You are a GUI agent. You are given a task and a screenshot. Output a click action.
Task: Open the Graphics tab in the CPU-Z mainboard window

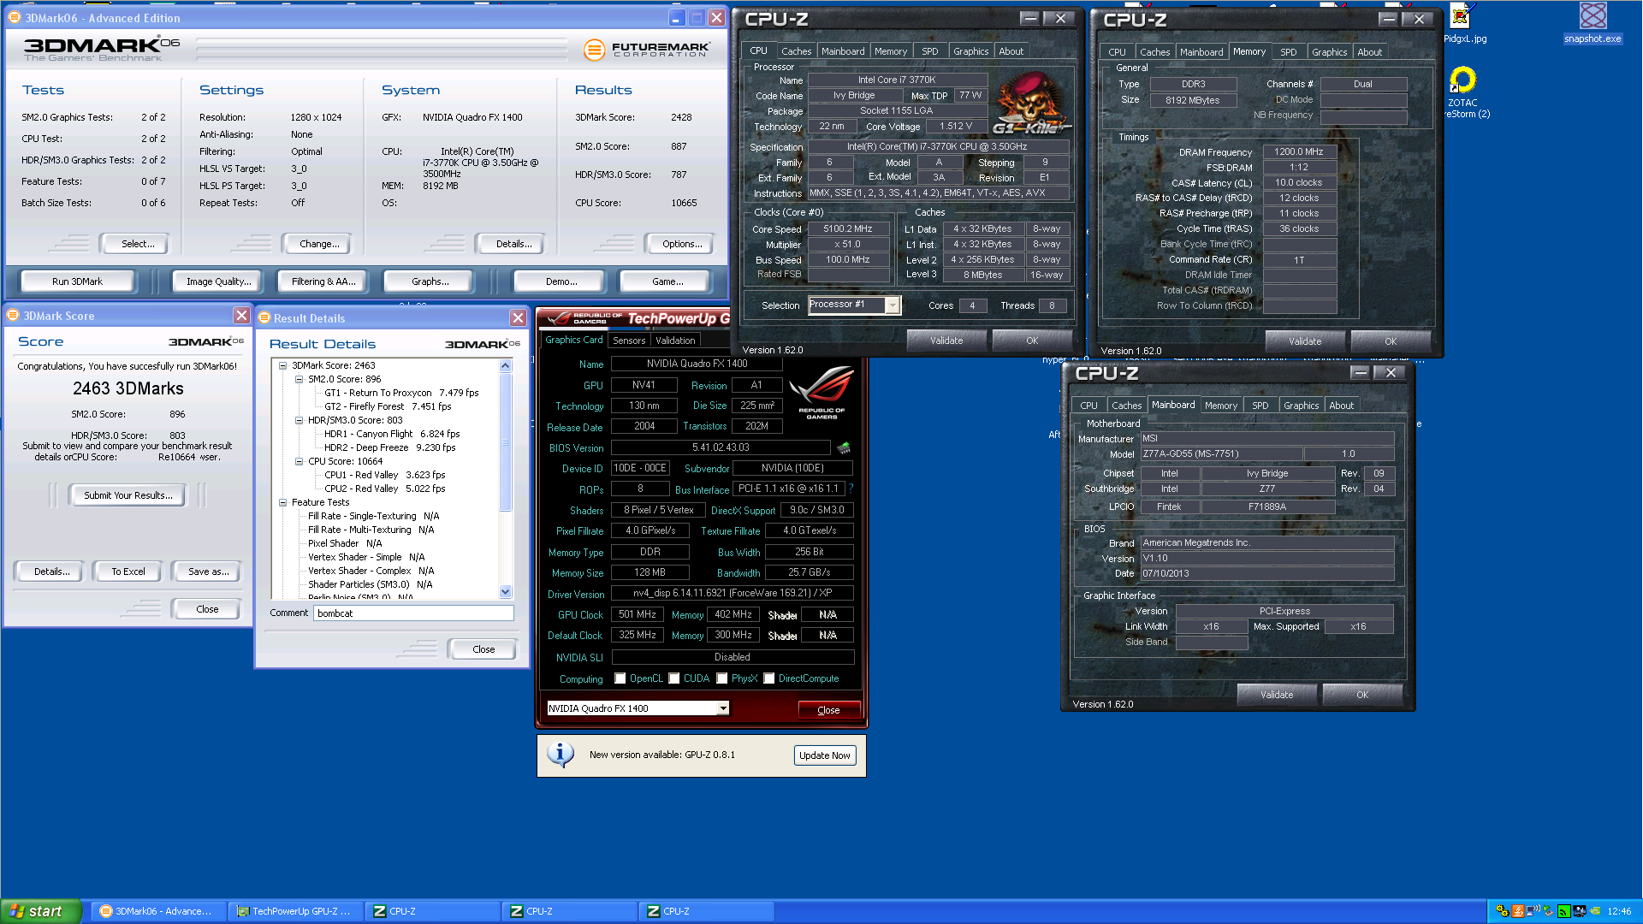1301,406
